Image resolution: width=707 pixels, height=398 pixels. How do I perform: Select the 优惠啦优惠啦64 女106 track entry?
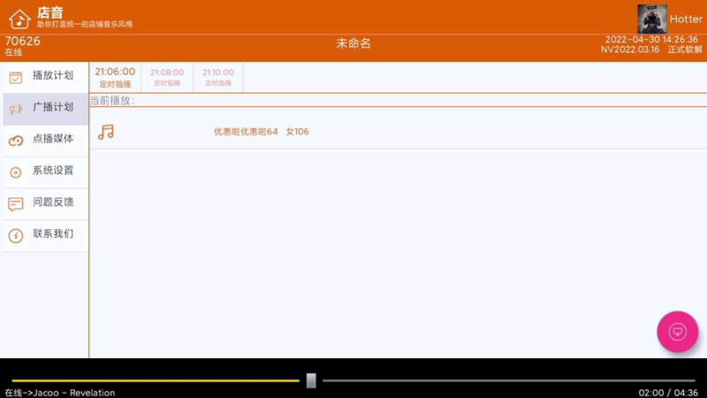261,132
